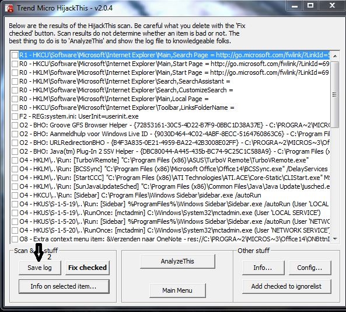Tick the checkbox for R0 HKCU Start Page
The height and width of the screenshot is (312, 346).
(x=15, y=64)
